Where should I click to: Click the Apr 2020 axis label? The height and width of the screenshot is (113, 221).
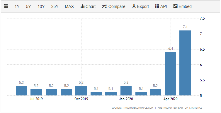[x=171, y=99]
